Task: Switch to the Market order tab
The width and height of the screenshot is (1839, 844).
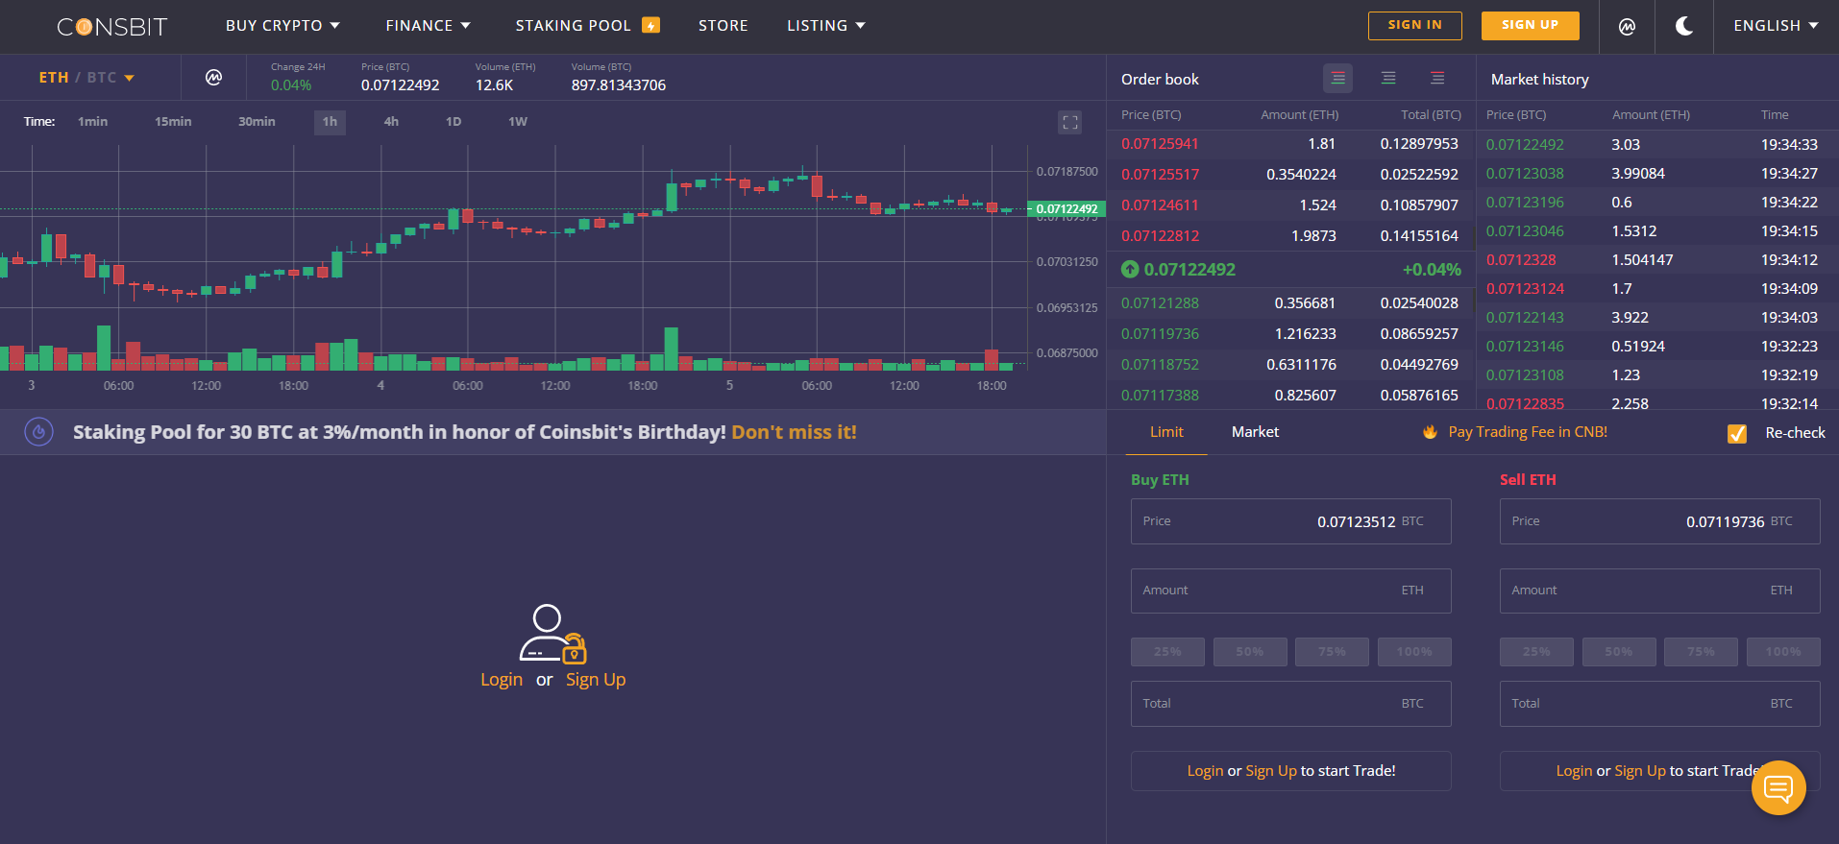Action: point(1255,432)
